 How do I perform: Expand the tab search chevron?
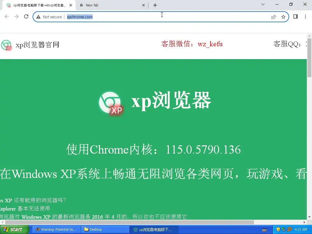pyautogui.click(x=263, y=4)
